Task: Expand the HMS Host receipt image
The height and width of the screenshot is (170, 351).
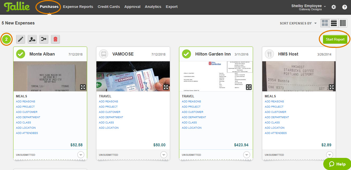Action: click(x=332, y=87)
